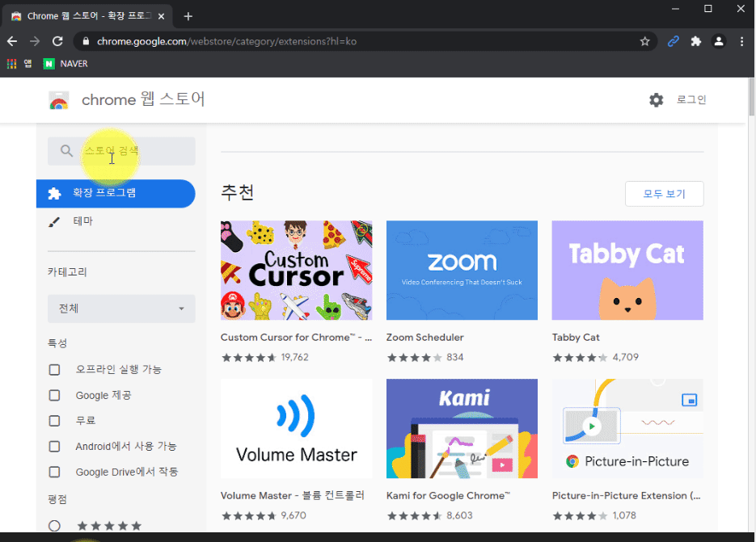Click the 카테고리 label
Screen dimensions: 756x542
coord(67,271)
